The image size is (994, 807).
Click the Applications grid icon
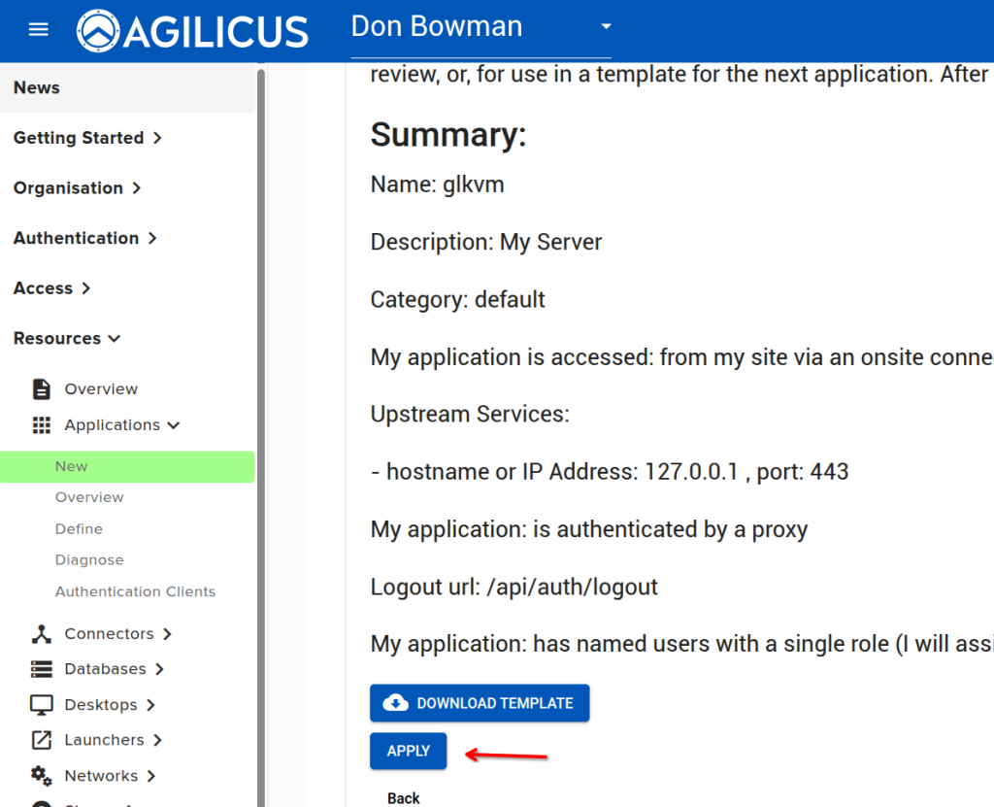pyautogui.click(x=42, y=425)
